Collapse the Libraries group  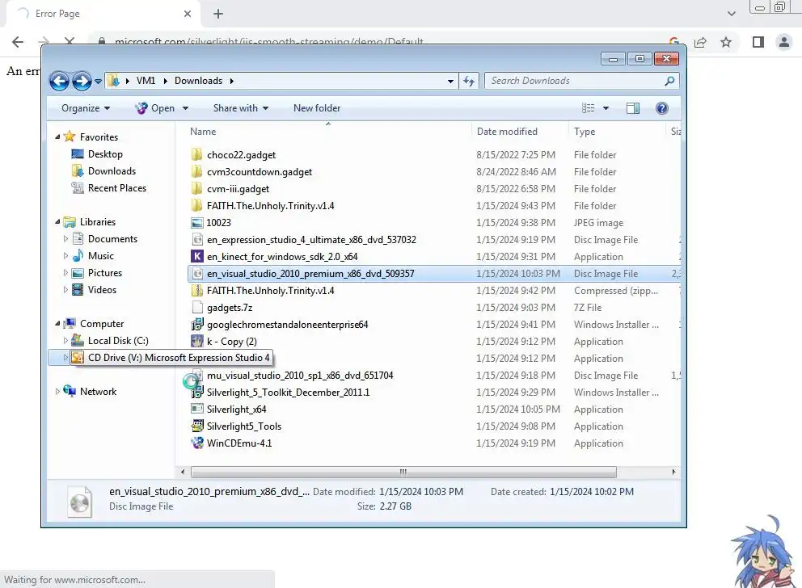pyautogui.click(x=57, y=222)
